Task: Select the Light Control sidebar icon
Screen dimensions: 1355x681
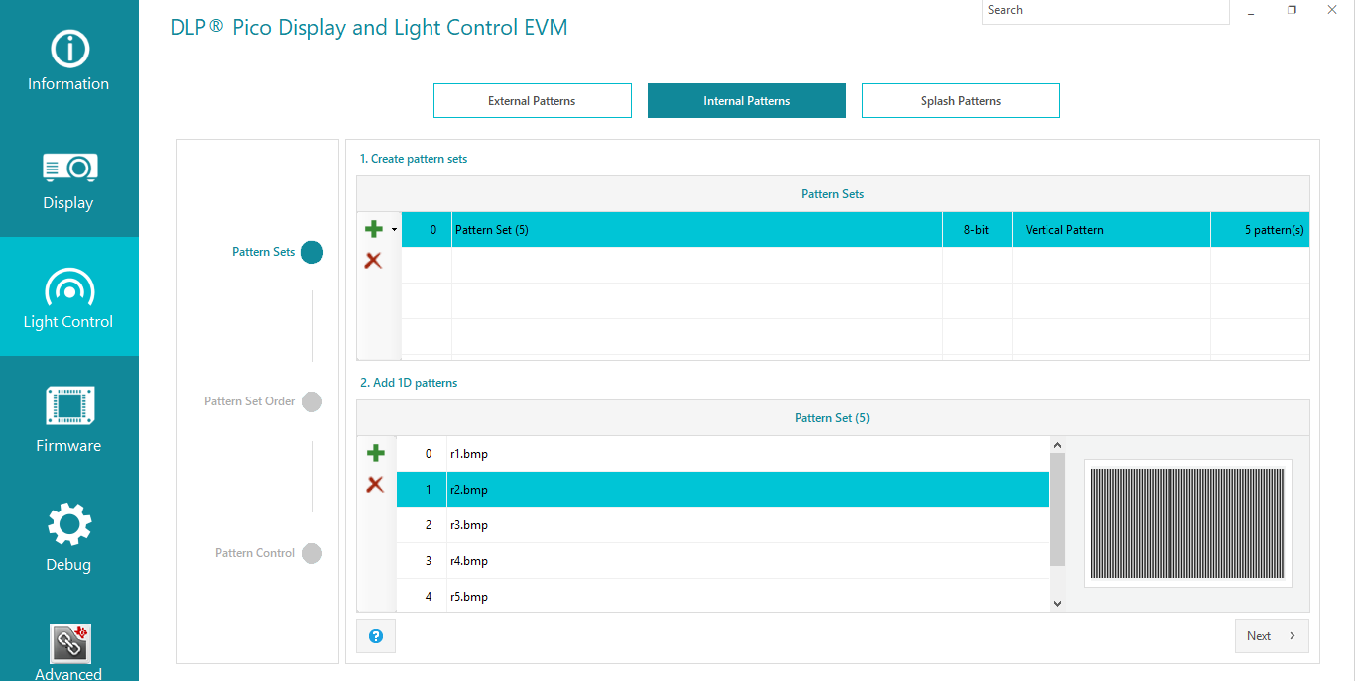Action: [x=68, y=296]
